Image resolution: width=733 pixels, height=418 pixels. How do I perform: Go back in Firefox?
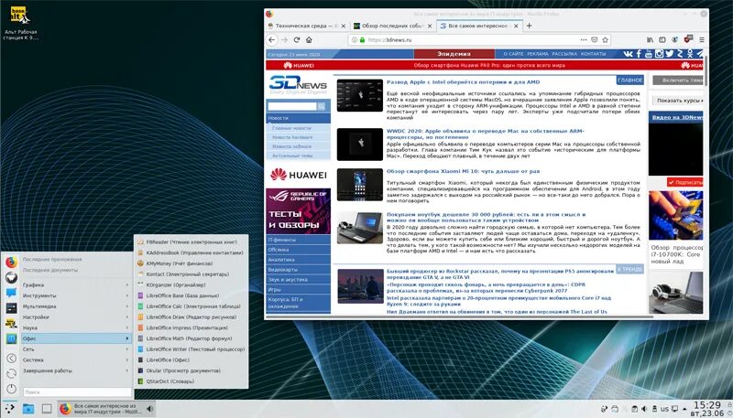272,39
